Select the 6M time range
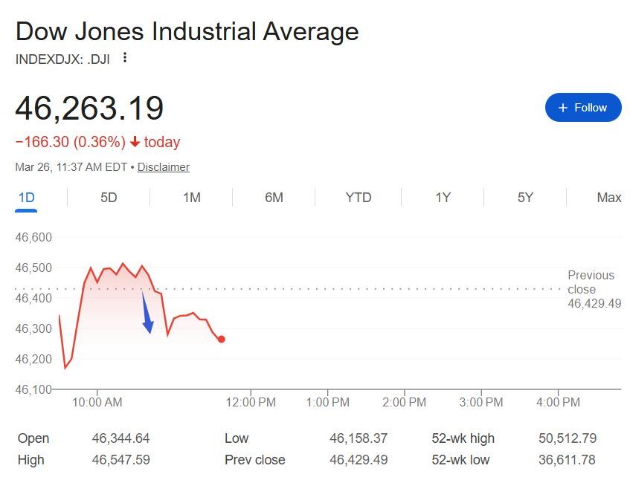Image resolution: width=630 pixels, height=480 pixels. click(x=274, y=198)
